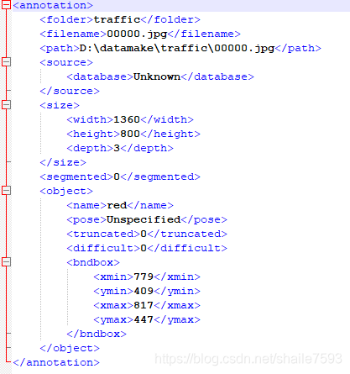This screenshot has width=350, height=374.
Task: Click the folder value traffic
Action: (x=117, y=19)
